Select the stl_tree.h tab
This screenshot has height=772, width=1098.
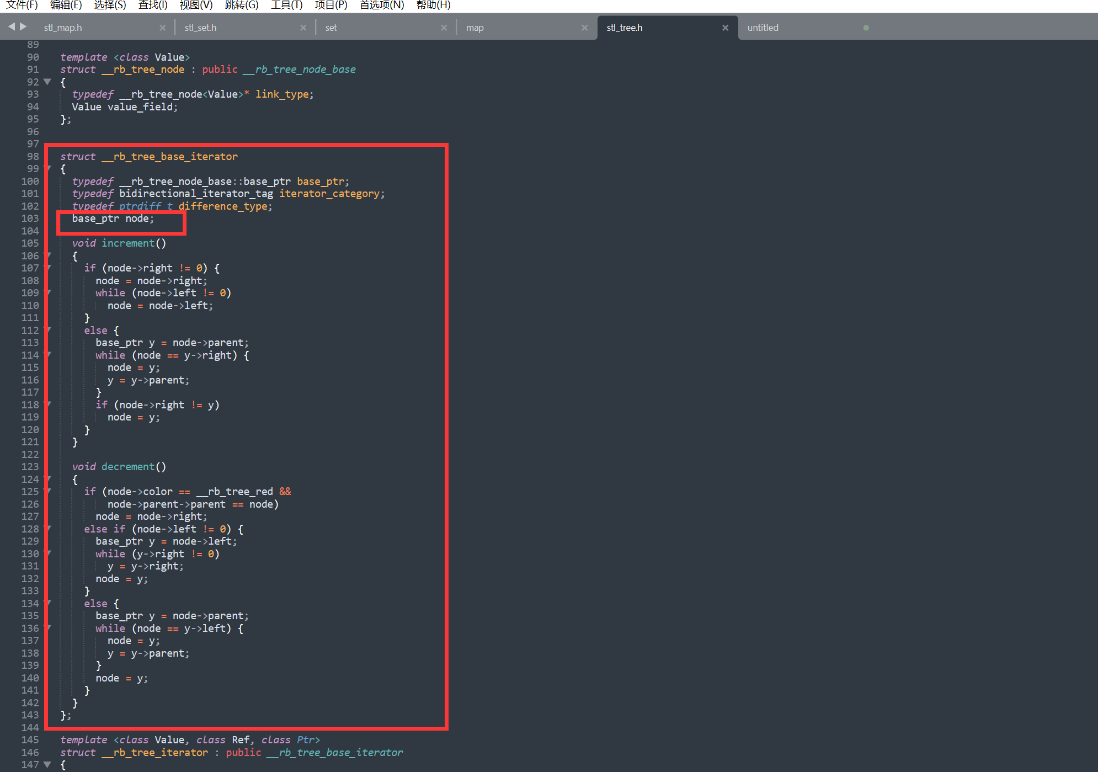click(625, 28)
